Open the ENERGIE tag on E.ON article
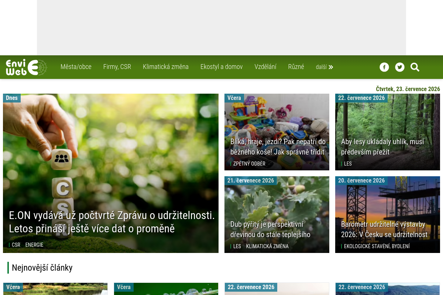 [34, 245]
